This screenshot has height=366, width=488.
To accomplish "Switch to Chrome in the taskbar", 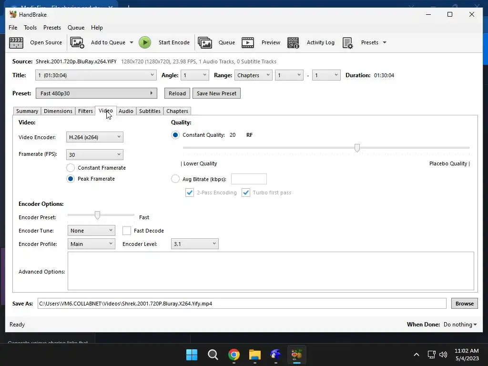I will click(234, 355).
